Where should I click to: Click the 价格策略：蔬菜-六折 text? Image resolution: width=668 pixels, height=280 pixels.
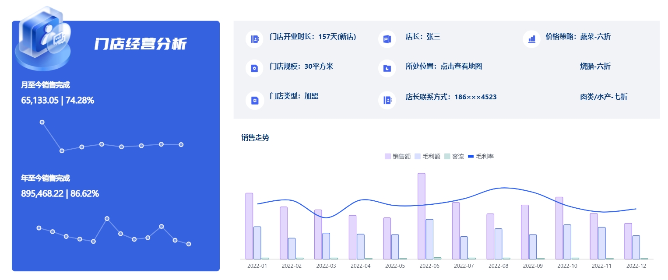pyautogui.click(x=578, y=37)
